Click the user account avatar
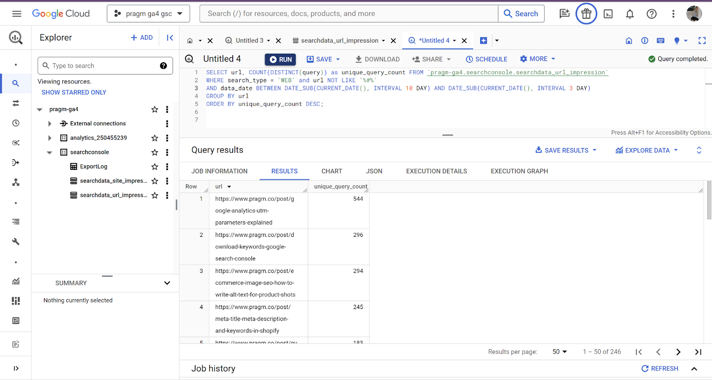 (x=694, y=14)
